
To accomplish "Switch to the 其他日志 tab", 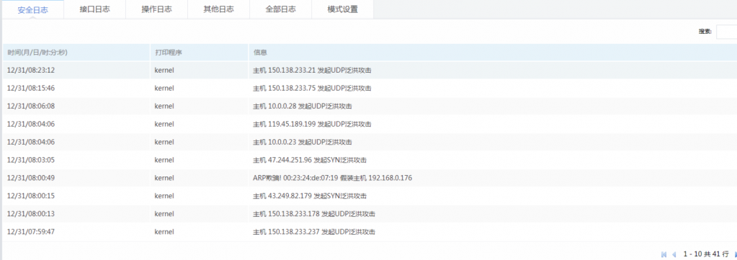I will [218, 9].
